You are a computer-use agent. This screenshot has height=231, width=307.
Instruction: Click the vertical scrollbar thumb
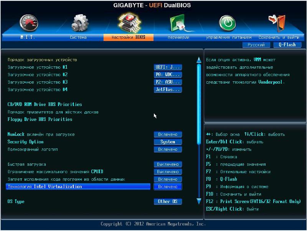(x=199, y=104)
